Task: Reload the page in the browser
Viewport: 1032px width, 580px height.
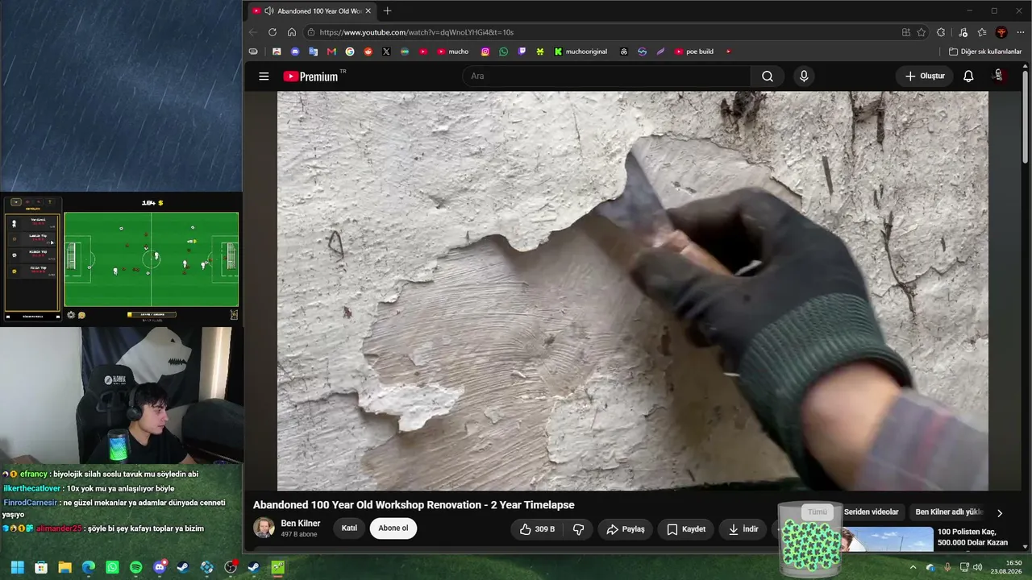Action: coord(273,32)
